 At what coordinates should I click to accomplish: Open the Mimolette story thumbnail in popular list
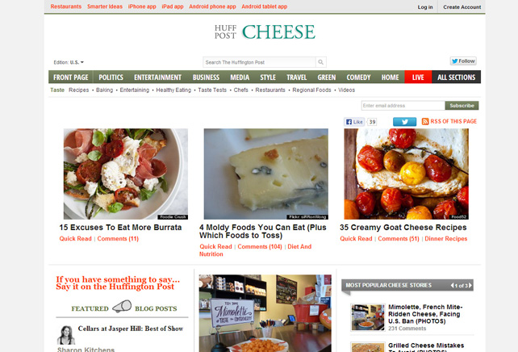(x=368, y=317)
